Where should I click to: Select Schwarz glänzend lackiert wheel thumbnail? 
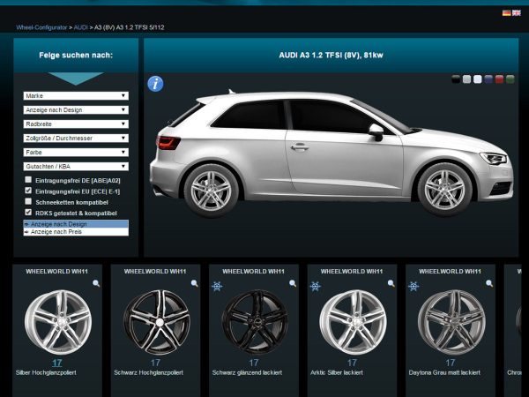click(255, 322)
